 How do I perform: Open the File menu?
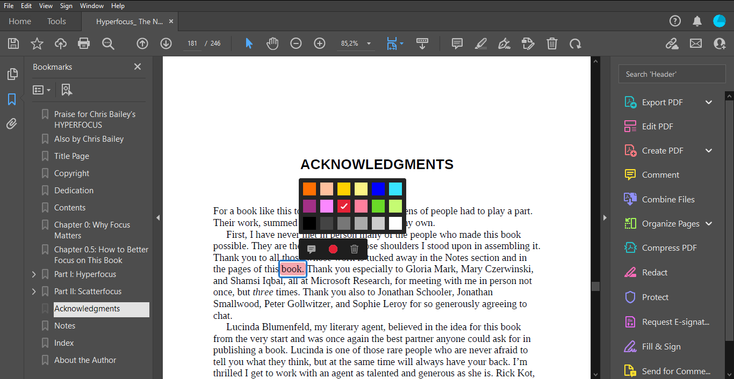(x=9, y=5)
